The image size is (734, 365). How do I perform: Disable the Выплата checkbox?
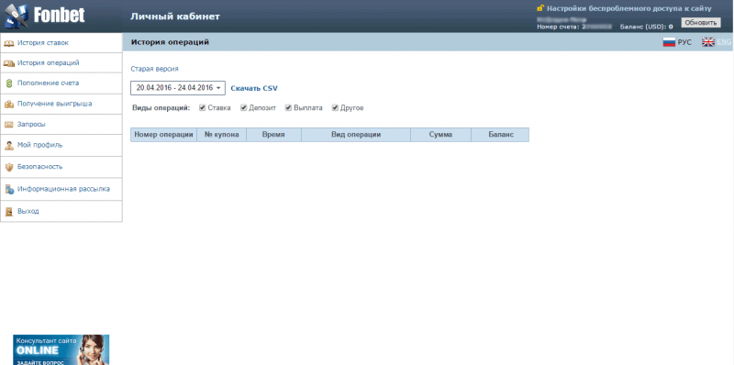click(288, 107)
